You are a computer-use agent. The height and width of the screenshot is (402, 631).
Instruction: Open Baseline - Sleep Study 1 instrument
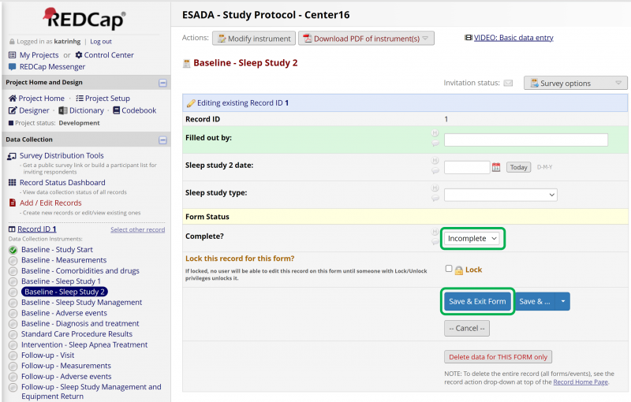(x=61, y=281)
